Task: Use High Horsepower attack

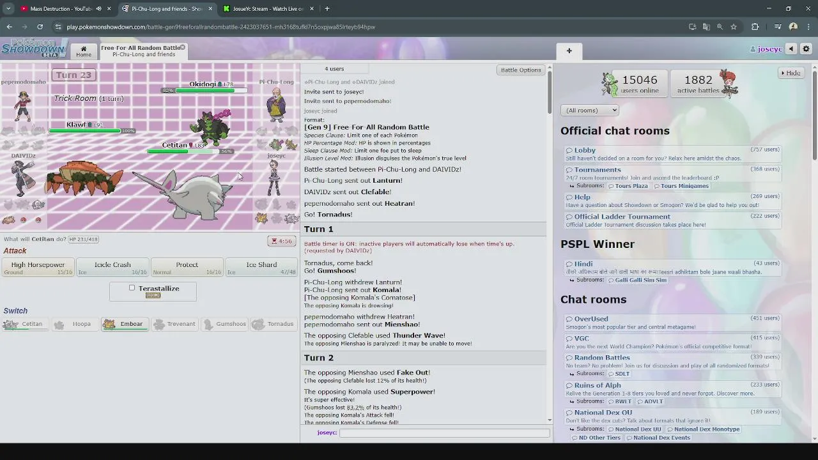Action: point(38,268)
